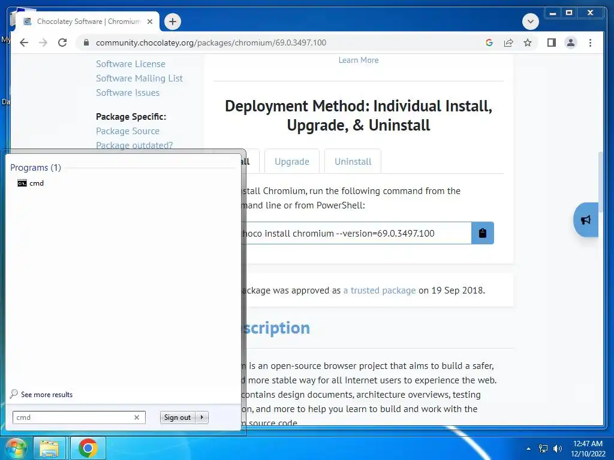
Task: Open the Software Mailing List link
Action: tap(139, 78)
